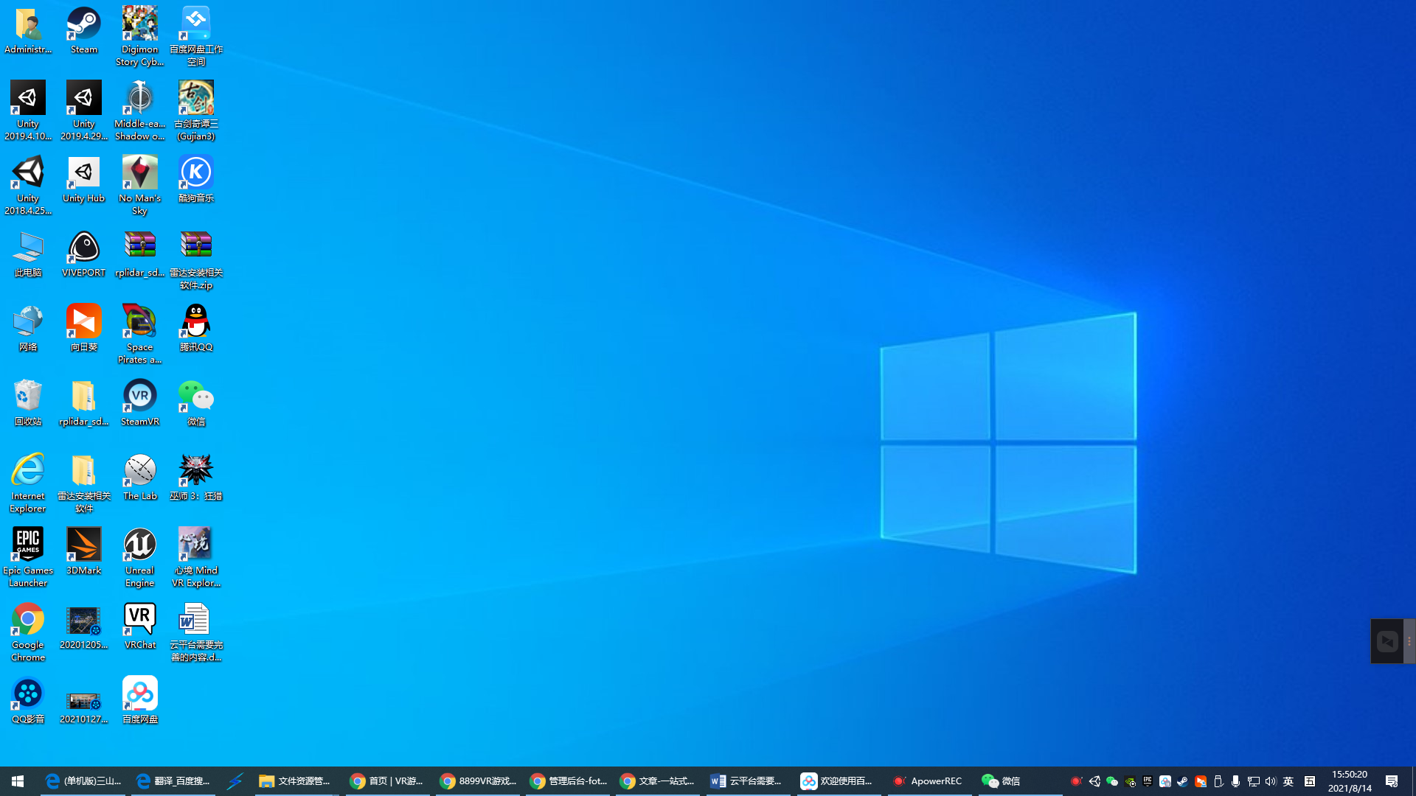1416x796 pixels.
Task: Open the VRChat shortcut
Action: [139, 626]
